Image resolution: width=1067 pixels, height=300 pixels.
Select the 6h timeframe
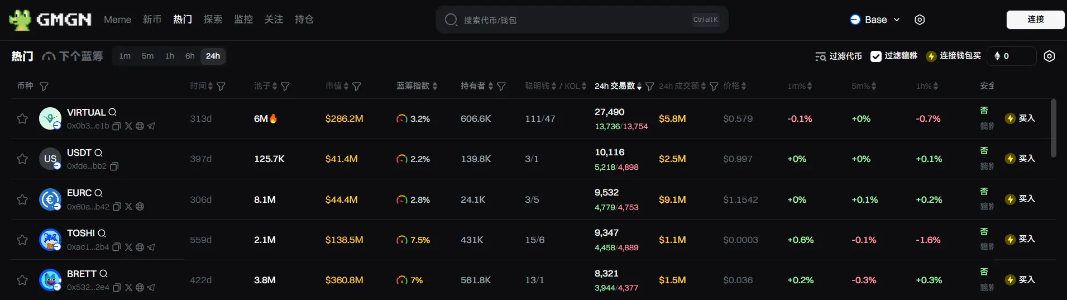tap(190, 56)
